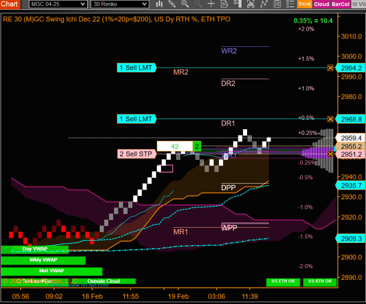Viewport: 366px width, 304px height.
Task: Open the MGC 04-25 instrument dropdown
Action: pos(58,4)
